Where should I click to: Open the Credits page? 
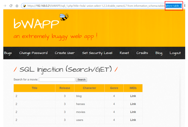[142, 53]
